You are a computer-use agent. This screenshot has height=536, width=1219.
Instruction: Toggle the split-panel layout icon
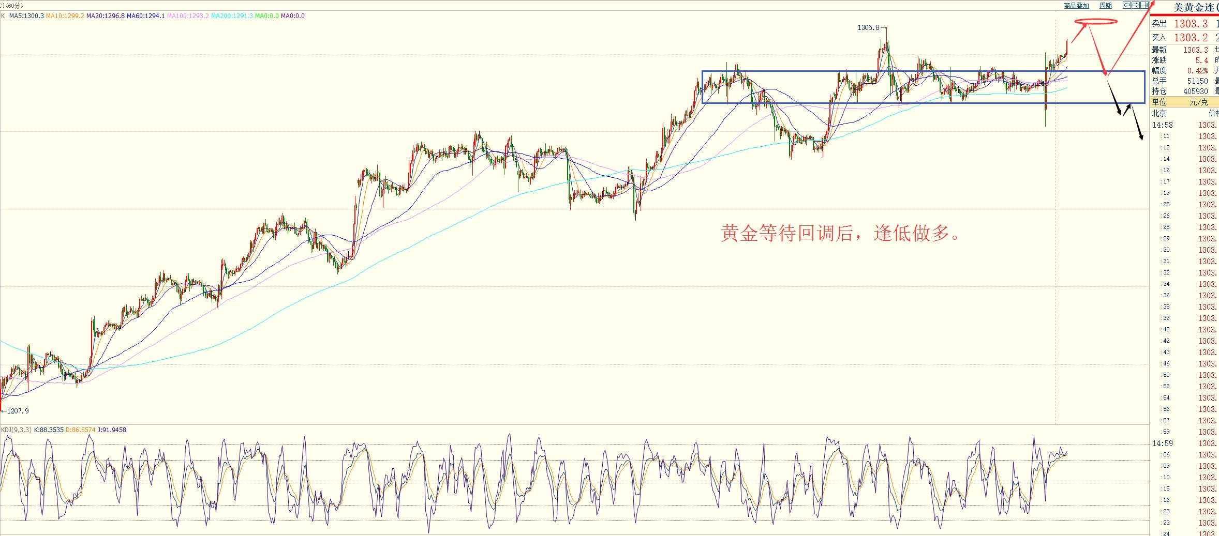(1144, 5)
